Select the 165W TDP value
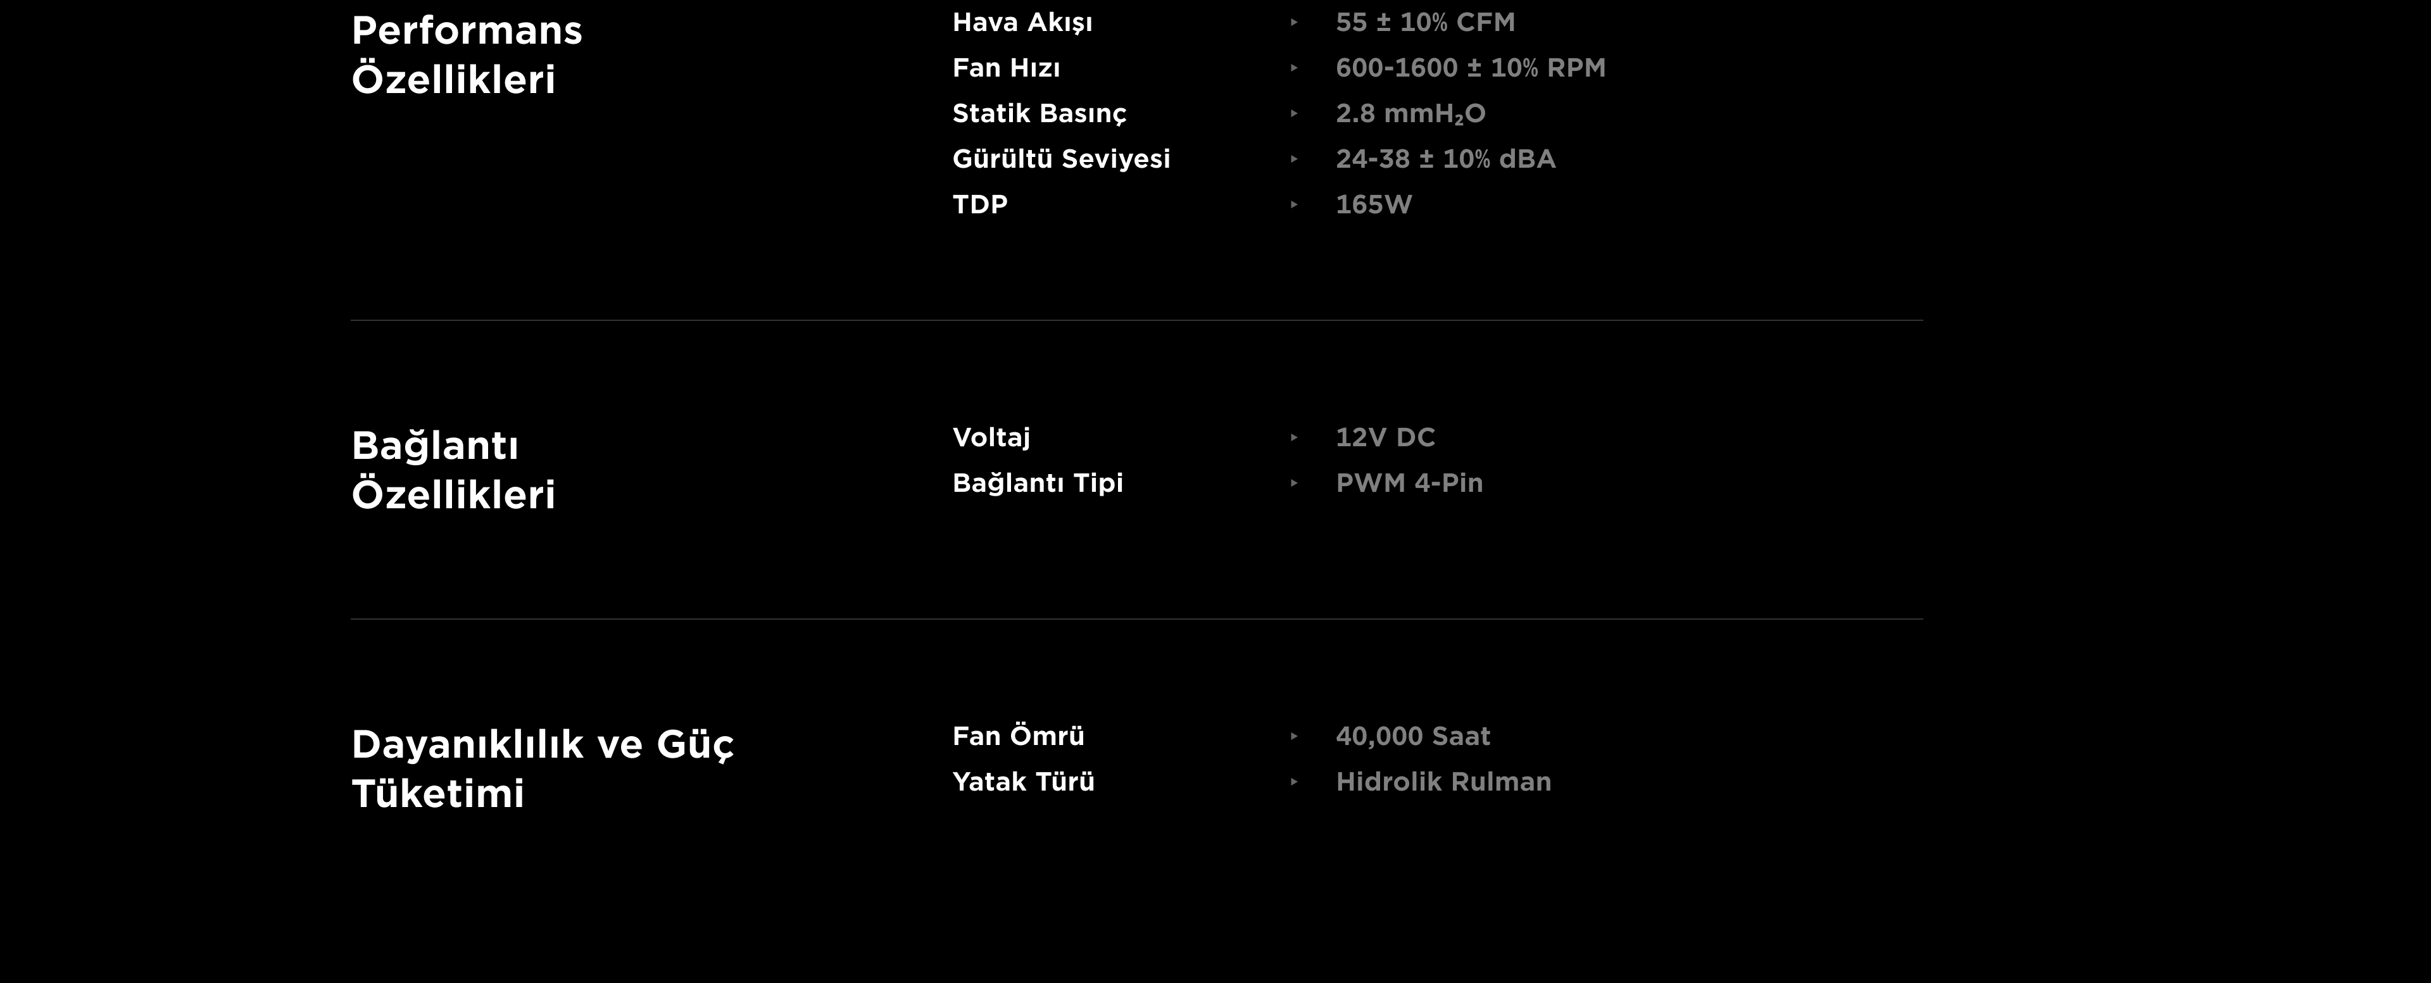 pyautogui.click(x=1373, y=204)
